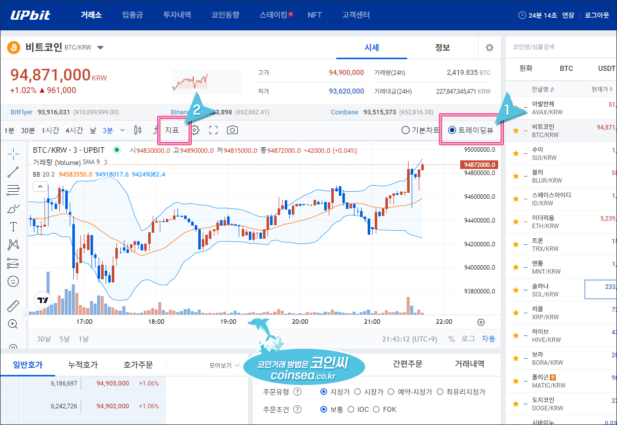This screenshot has width=617, height=425.
Task: Open the BTC/KRW market dropdown arrow
Action: point(100,48)
